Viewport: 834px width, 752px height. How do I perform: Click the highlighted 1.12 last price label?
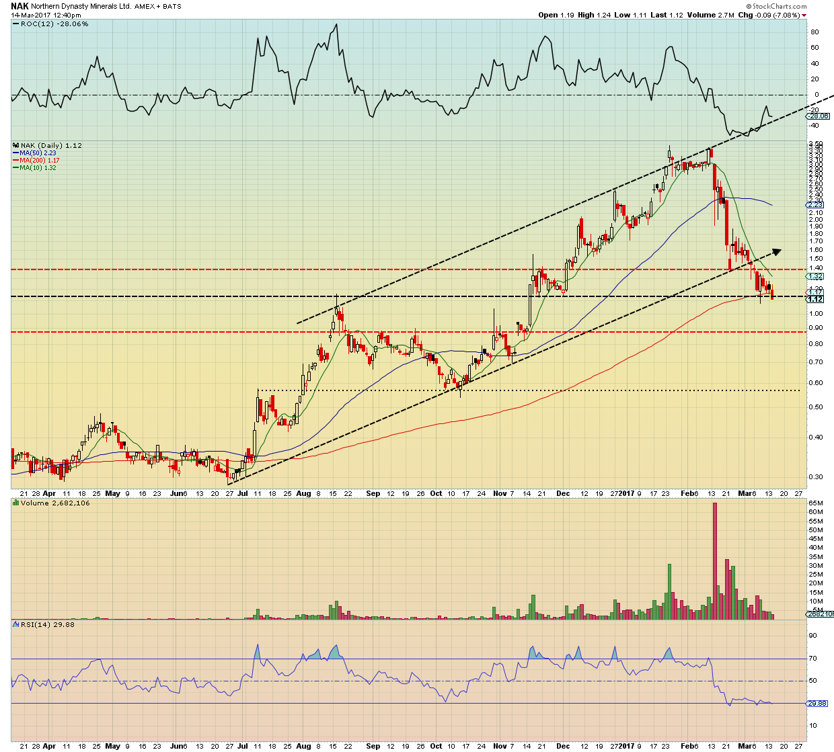point(817,299)
